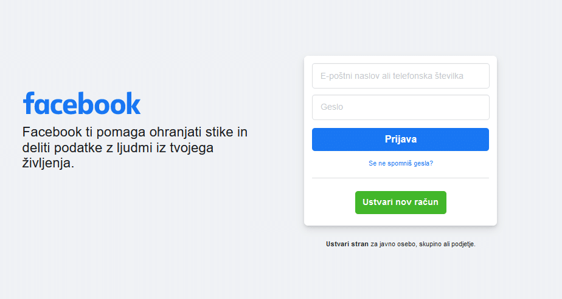Click the text za javno osebo, skupino ali podjetje
562x299 pixels.
click(423, 244)
